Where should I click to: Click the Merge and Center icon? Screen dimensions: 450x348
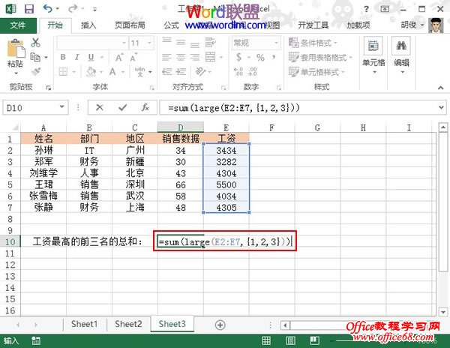click(210, 57)
